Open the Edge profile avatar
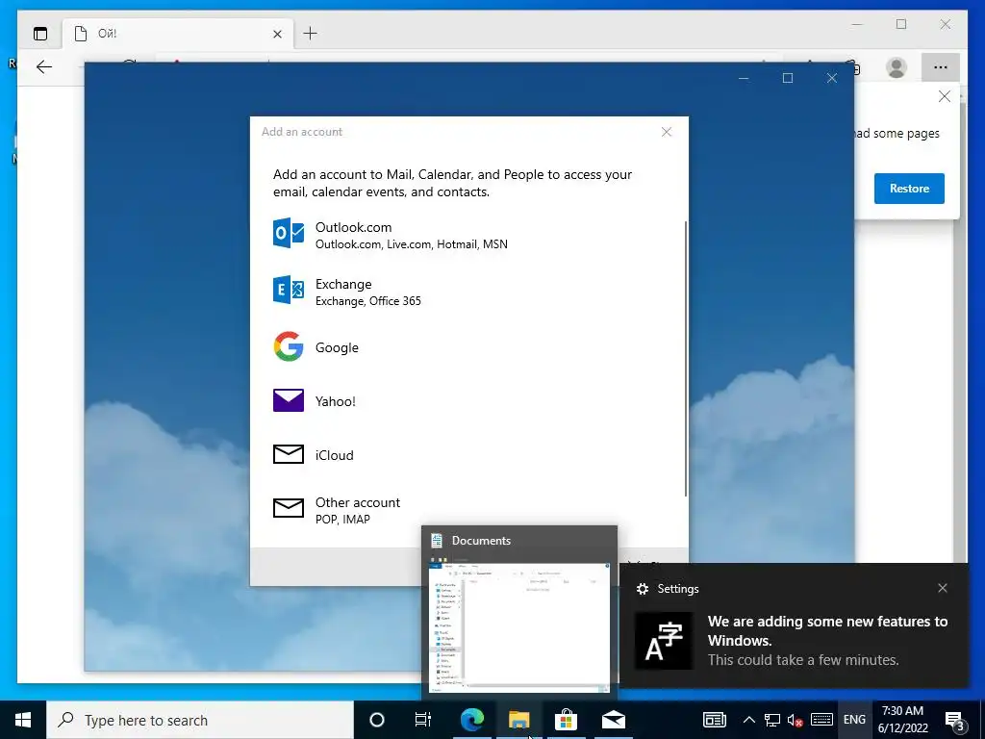Screen dimensions: 985x739 pos(897,67)
